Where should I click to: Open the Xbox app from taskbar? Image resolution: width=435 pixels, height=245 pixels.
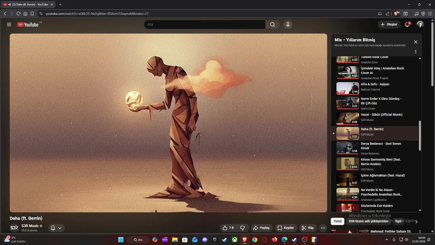pos(234,240)
